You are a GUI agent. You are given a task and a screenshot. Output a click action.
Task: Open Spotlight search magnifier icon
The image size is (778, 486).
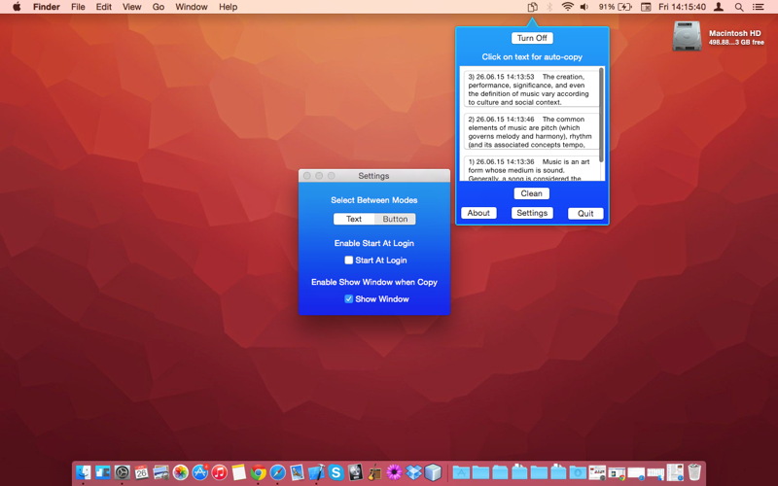click(x=739, y=7)
